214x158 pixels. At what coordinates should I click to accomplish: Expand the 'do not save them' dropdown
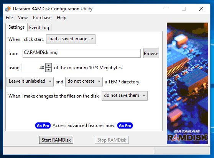click(125, 96)
